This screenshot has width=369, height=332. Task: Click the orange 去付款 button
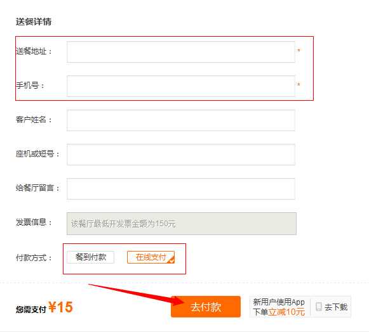pyautogui.click(x=206, y=307)
